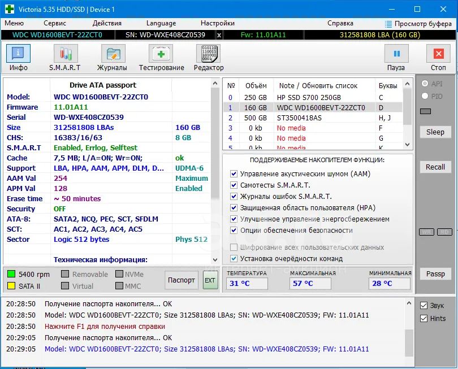The height and width of the screenshot is (369, 458).
Task: Select the No media row with letter G
Action: (x=313, y=138)
